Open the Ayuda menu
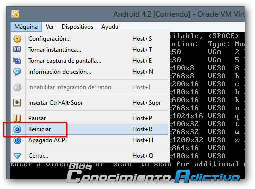Viewport: 255px width, 189px height. pos(110,27)
